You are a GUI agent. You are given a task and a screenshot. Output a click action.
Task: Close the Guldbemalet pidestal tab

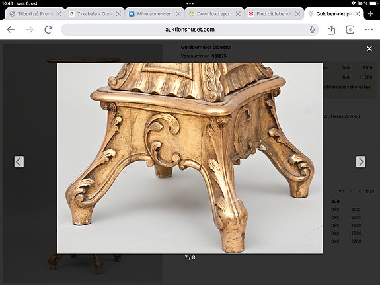click(358, 14)
